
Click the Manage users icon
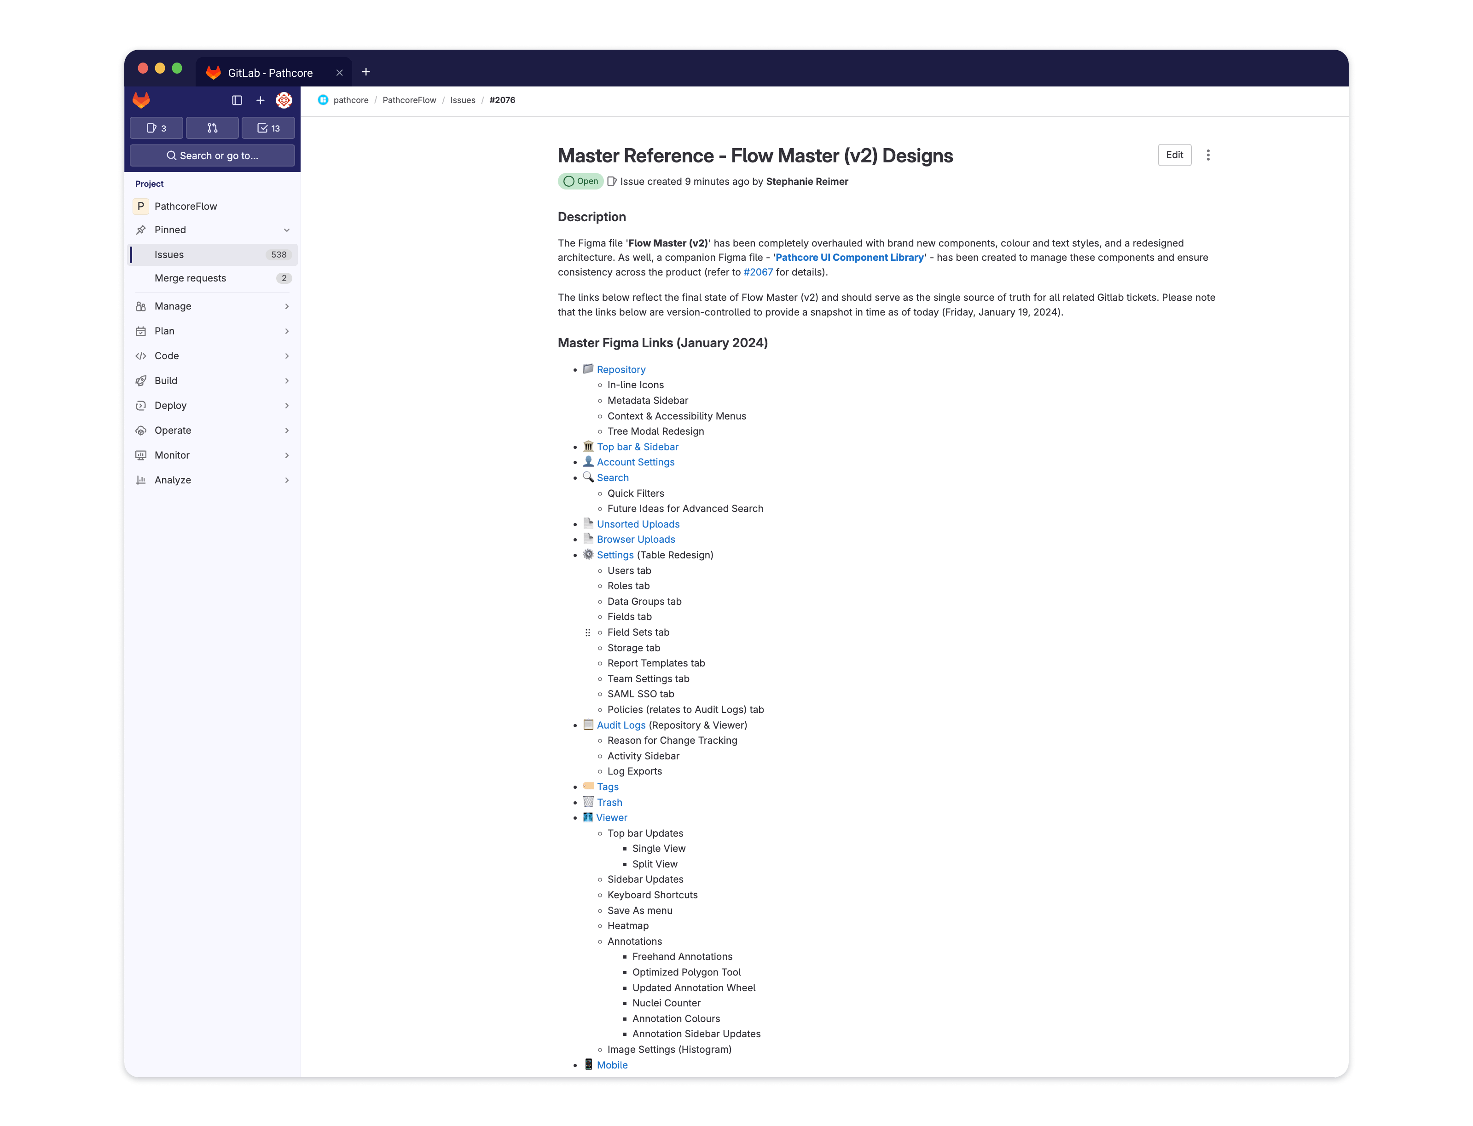(141, 306)
